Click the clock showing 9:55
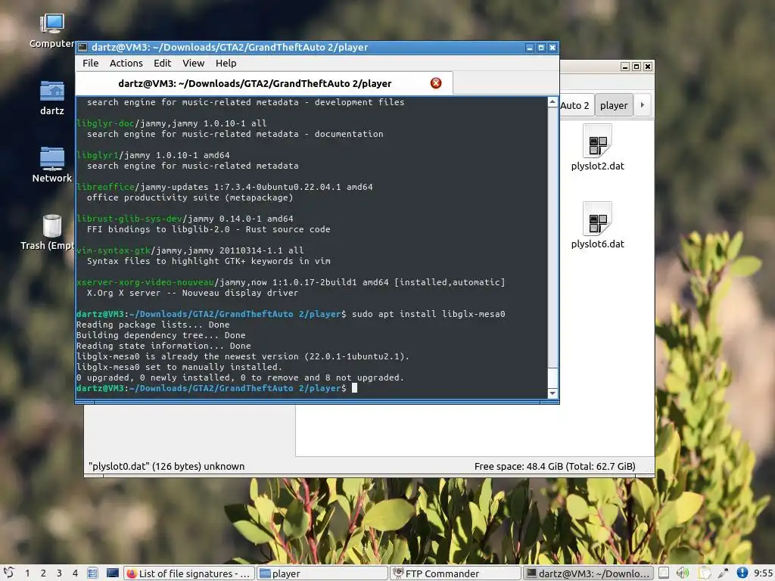 [764, 573]
